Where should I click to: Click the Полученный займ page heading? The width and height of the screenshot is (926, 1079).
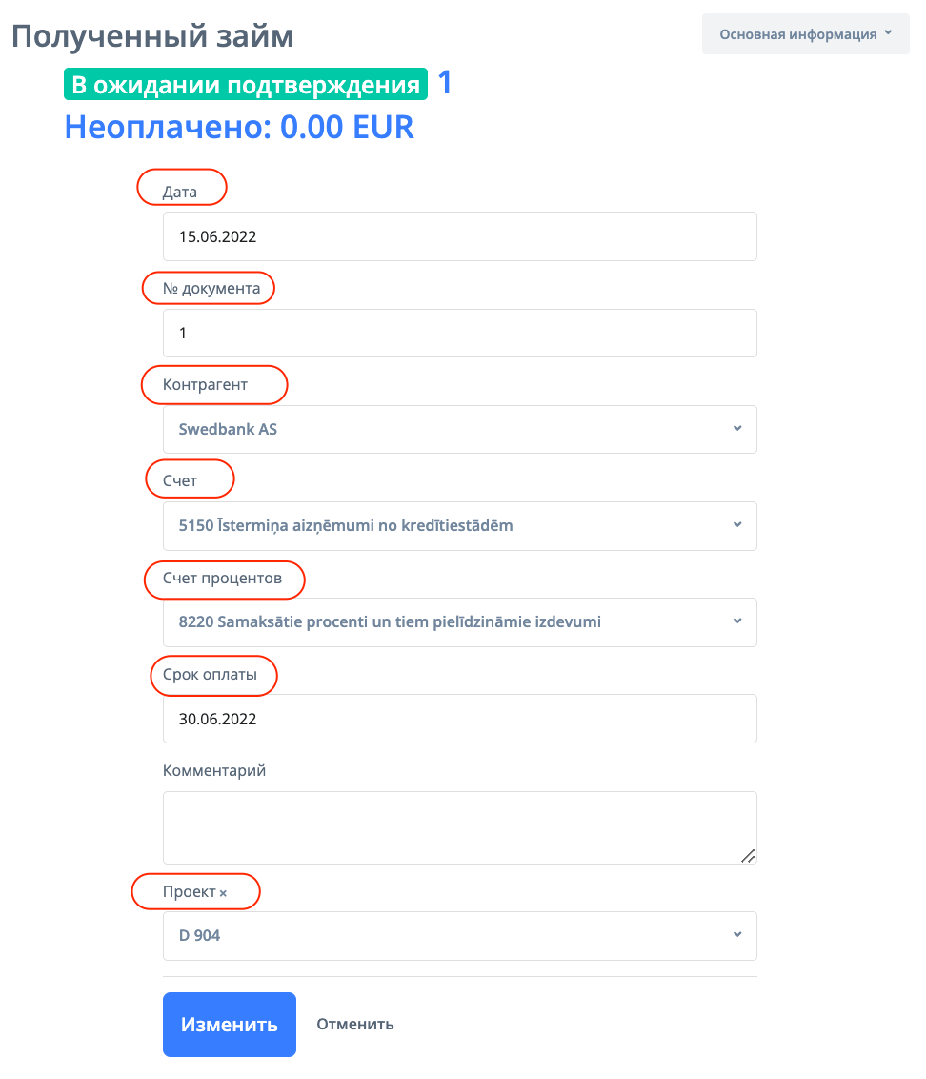[x=152, y=36]
